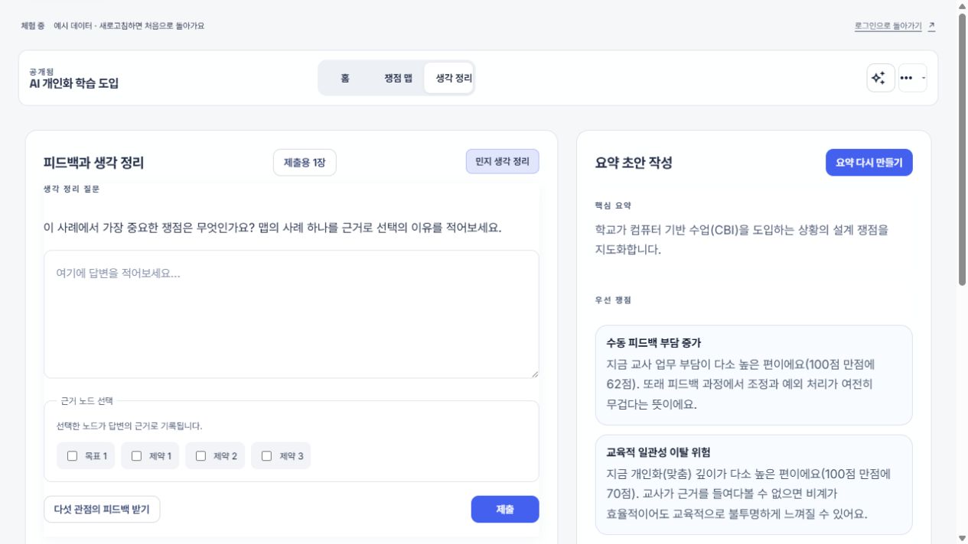The image size is (968, 544).
Task: Click the 민지 생각 정리 button
Action: click(502, 161)
